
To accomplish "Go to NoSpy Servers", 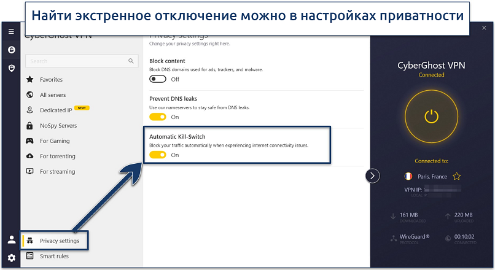I will click(x=58, y=126).
